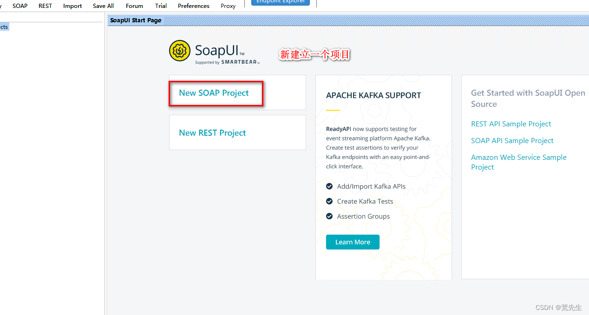Screen dimensions: 589x315
Task: Open the Endpoint Explorer button
Action: pos(281,2)
